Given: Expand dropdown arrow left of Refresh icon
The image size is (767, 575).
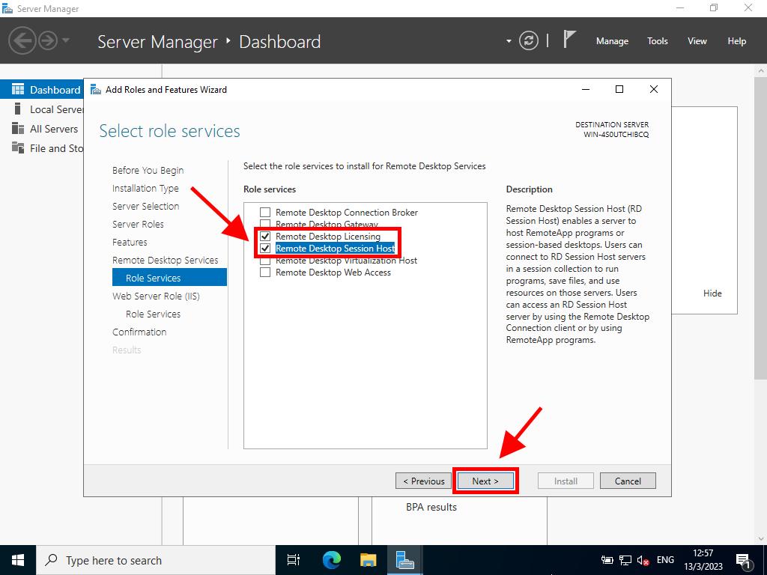Looking at the screenshot, I should [x=509, y=41].
